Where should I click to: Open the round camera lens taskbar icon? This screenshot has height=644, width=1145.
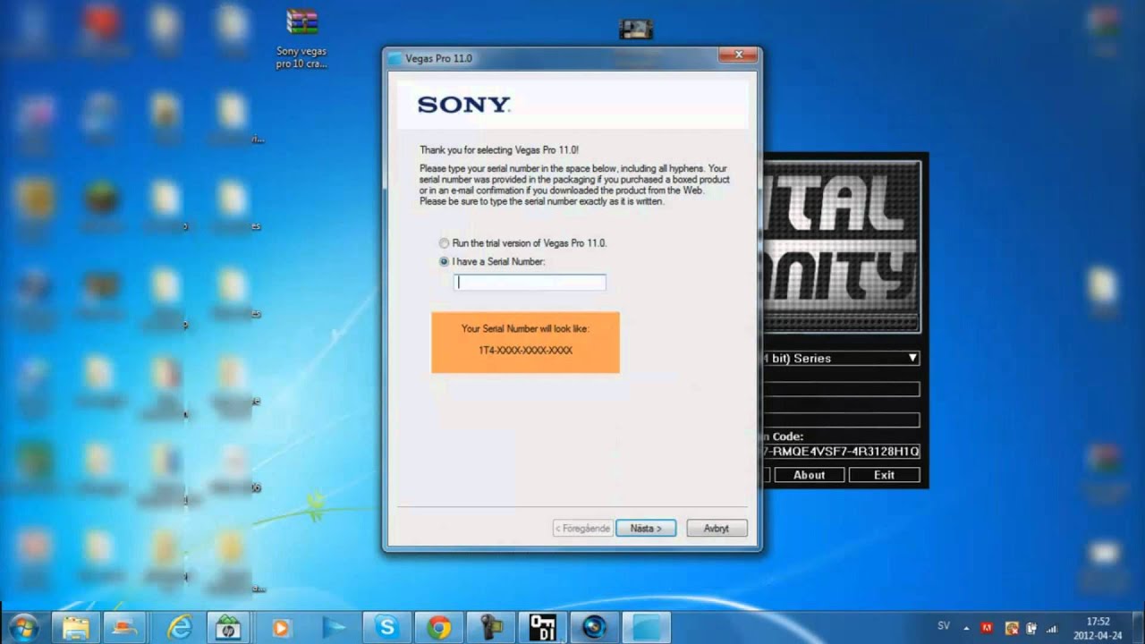tap(595, 627)
